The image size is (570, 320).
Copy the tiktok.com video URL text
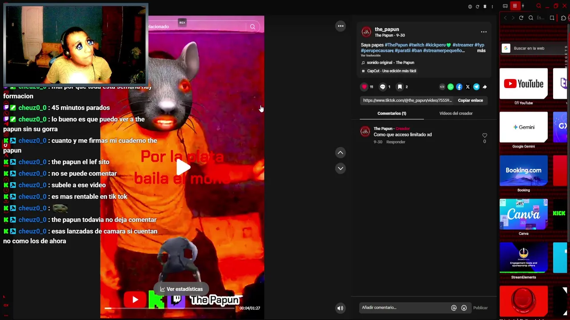click(x=407, y=100)
